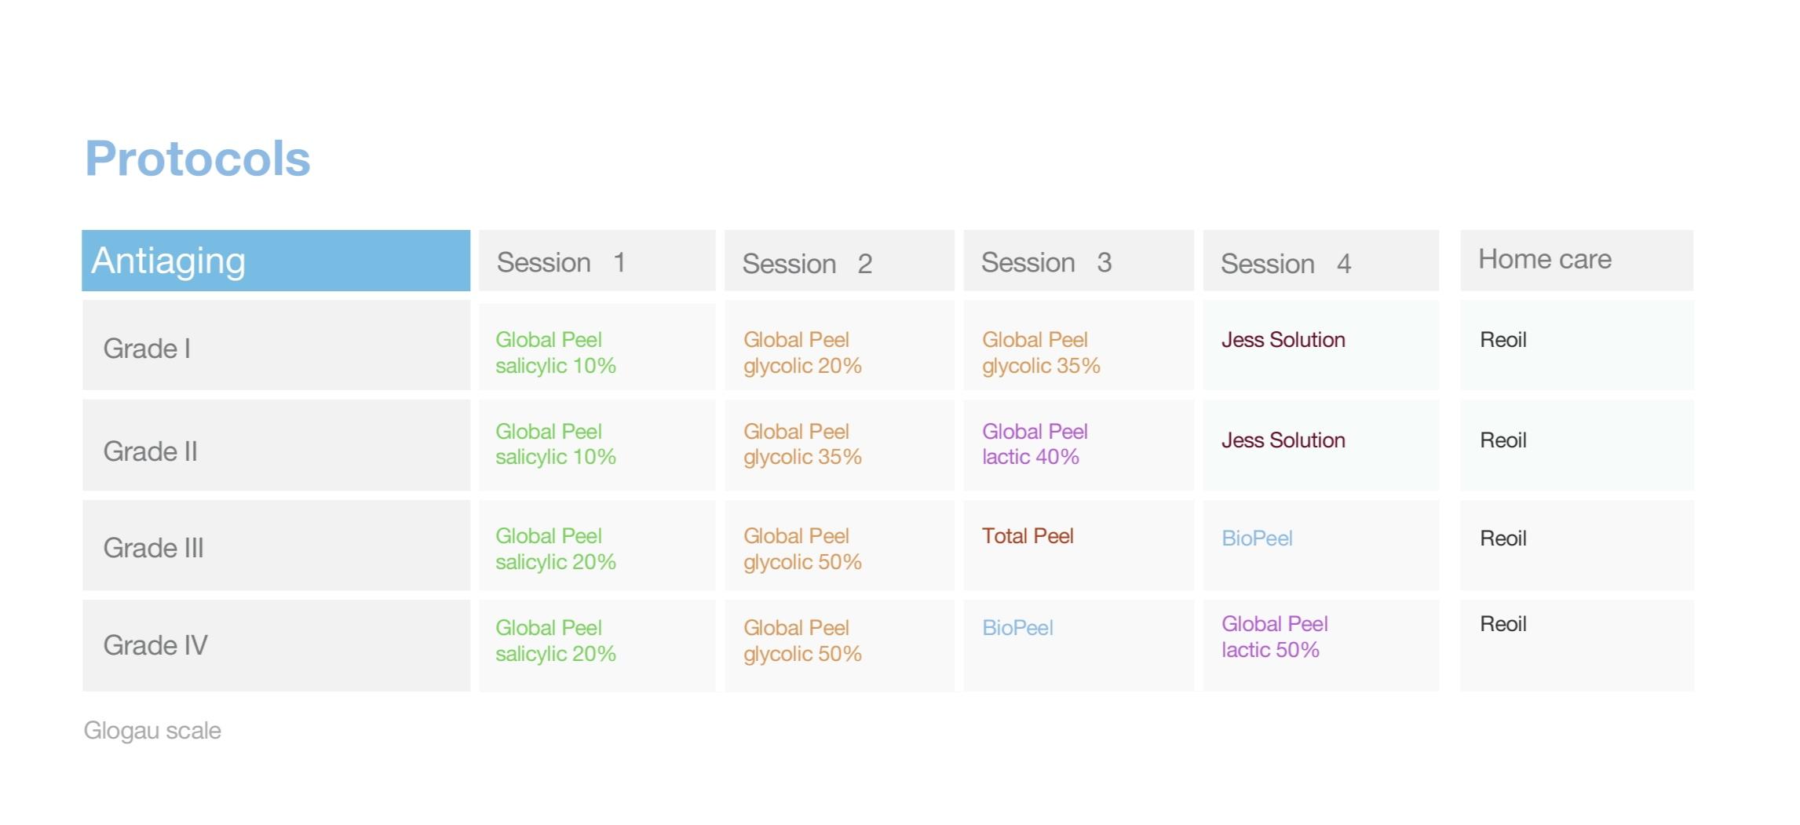Click the Total Peel cell

[1027, 536]
